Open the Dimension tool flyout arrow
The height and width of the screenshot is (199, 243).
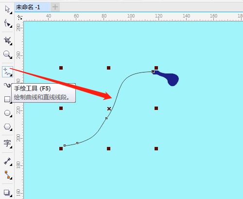click(x=11, y=165)
